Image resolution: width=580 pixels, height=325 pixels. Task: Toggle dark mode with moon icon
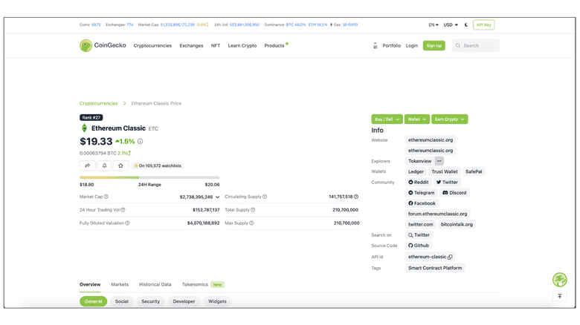click(x=466, y=24)
